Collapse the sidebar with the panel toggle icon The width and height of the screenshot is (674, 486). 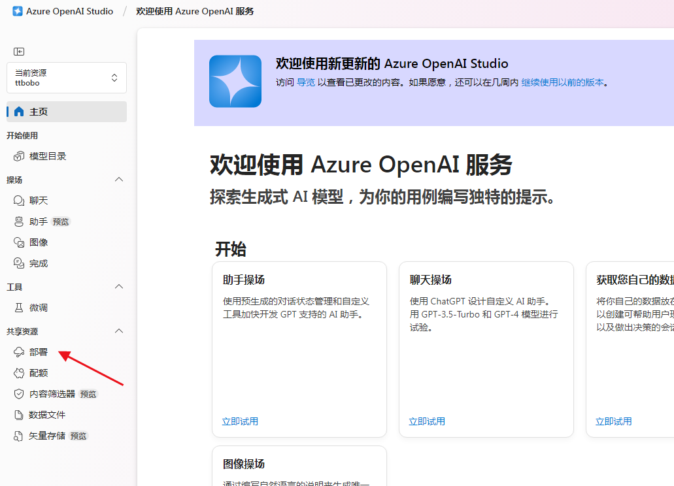click(x=19, y=52)
